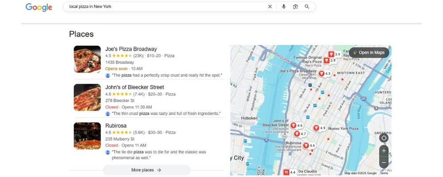Click the Da Claudio map label

pyautogui.click(x=308, y=171)
